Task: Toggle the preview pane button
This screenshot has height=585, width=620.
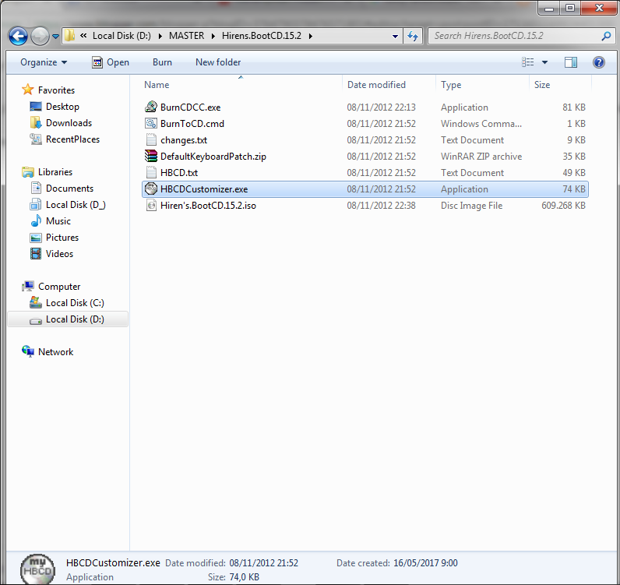Action: coord(571,62)
